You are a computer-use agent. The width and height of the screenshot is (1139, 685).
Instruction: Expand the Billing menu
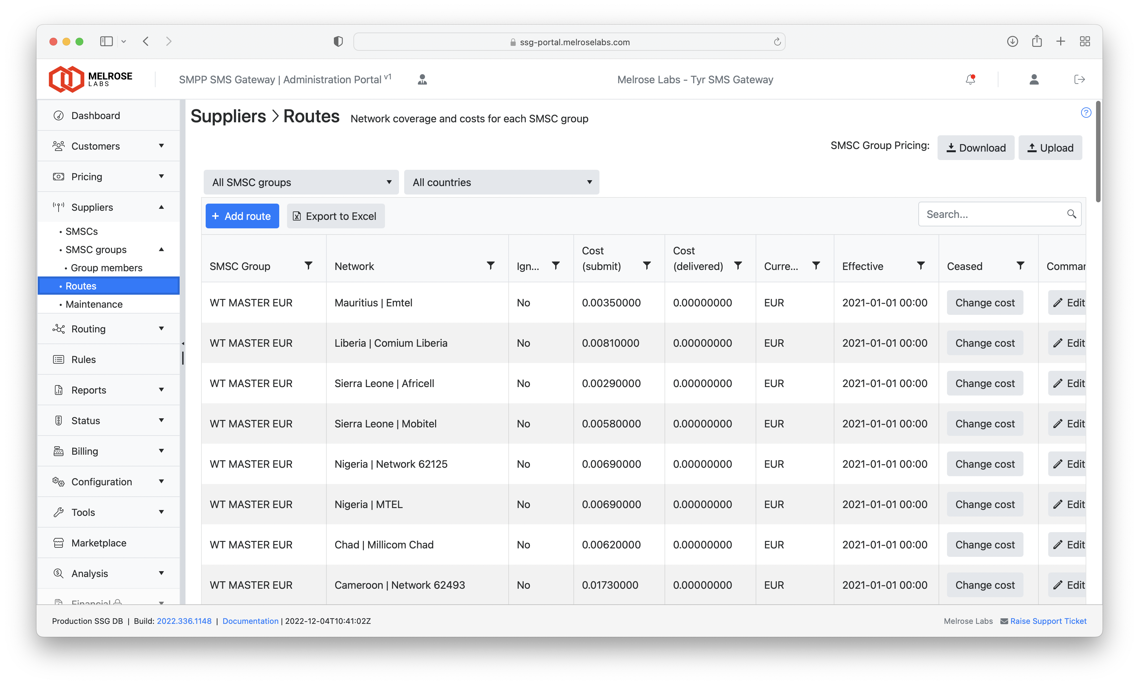108,450
